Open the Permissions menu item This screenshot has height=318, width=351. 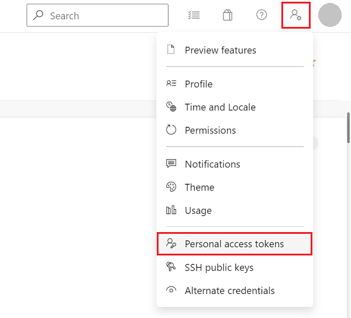pyautogui.click(x=235, y=130)
